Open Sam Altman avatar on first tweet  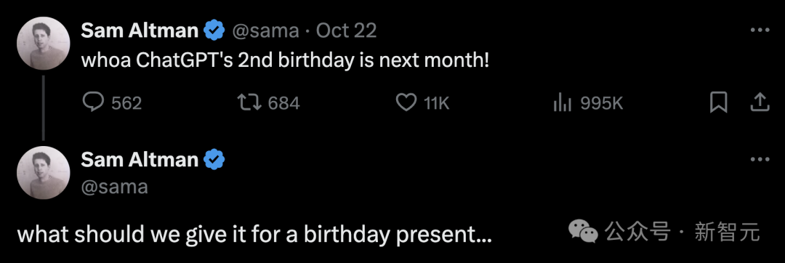(44, 43)
